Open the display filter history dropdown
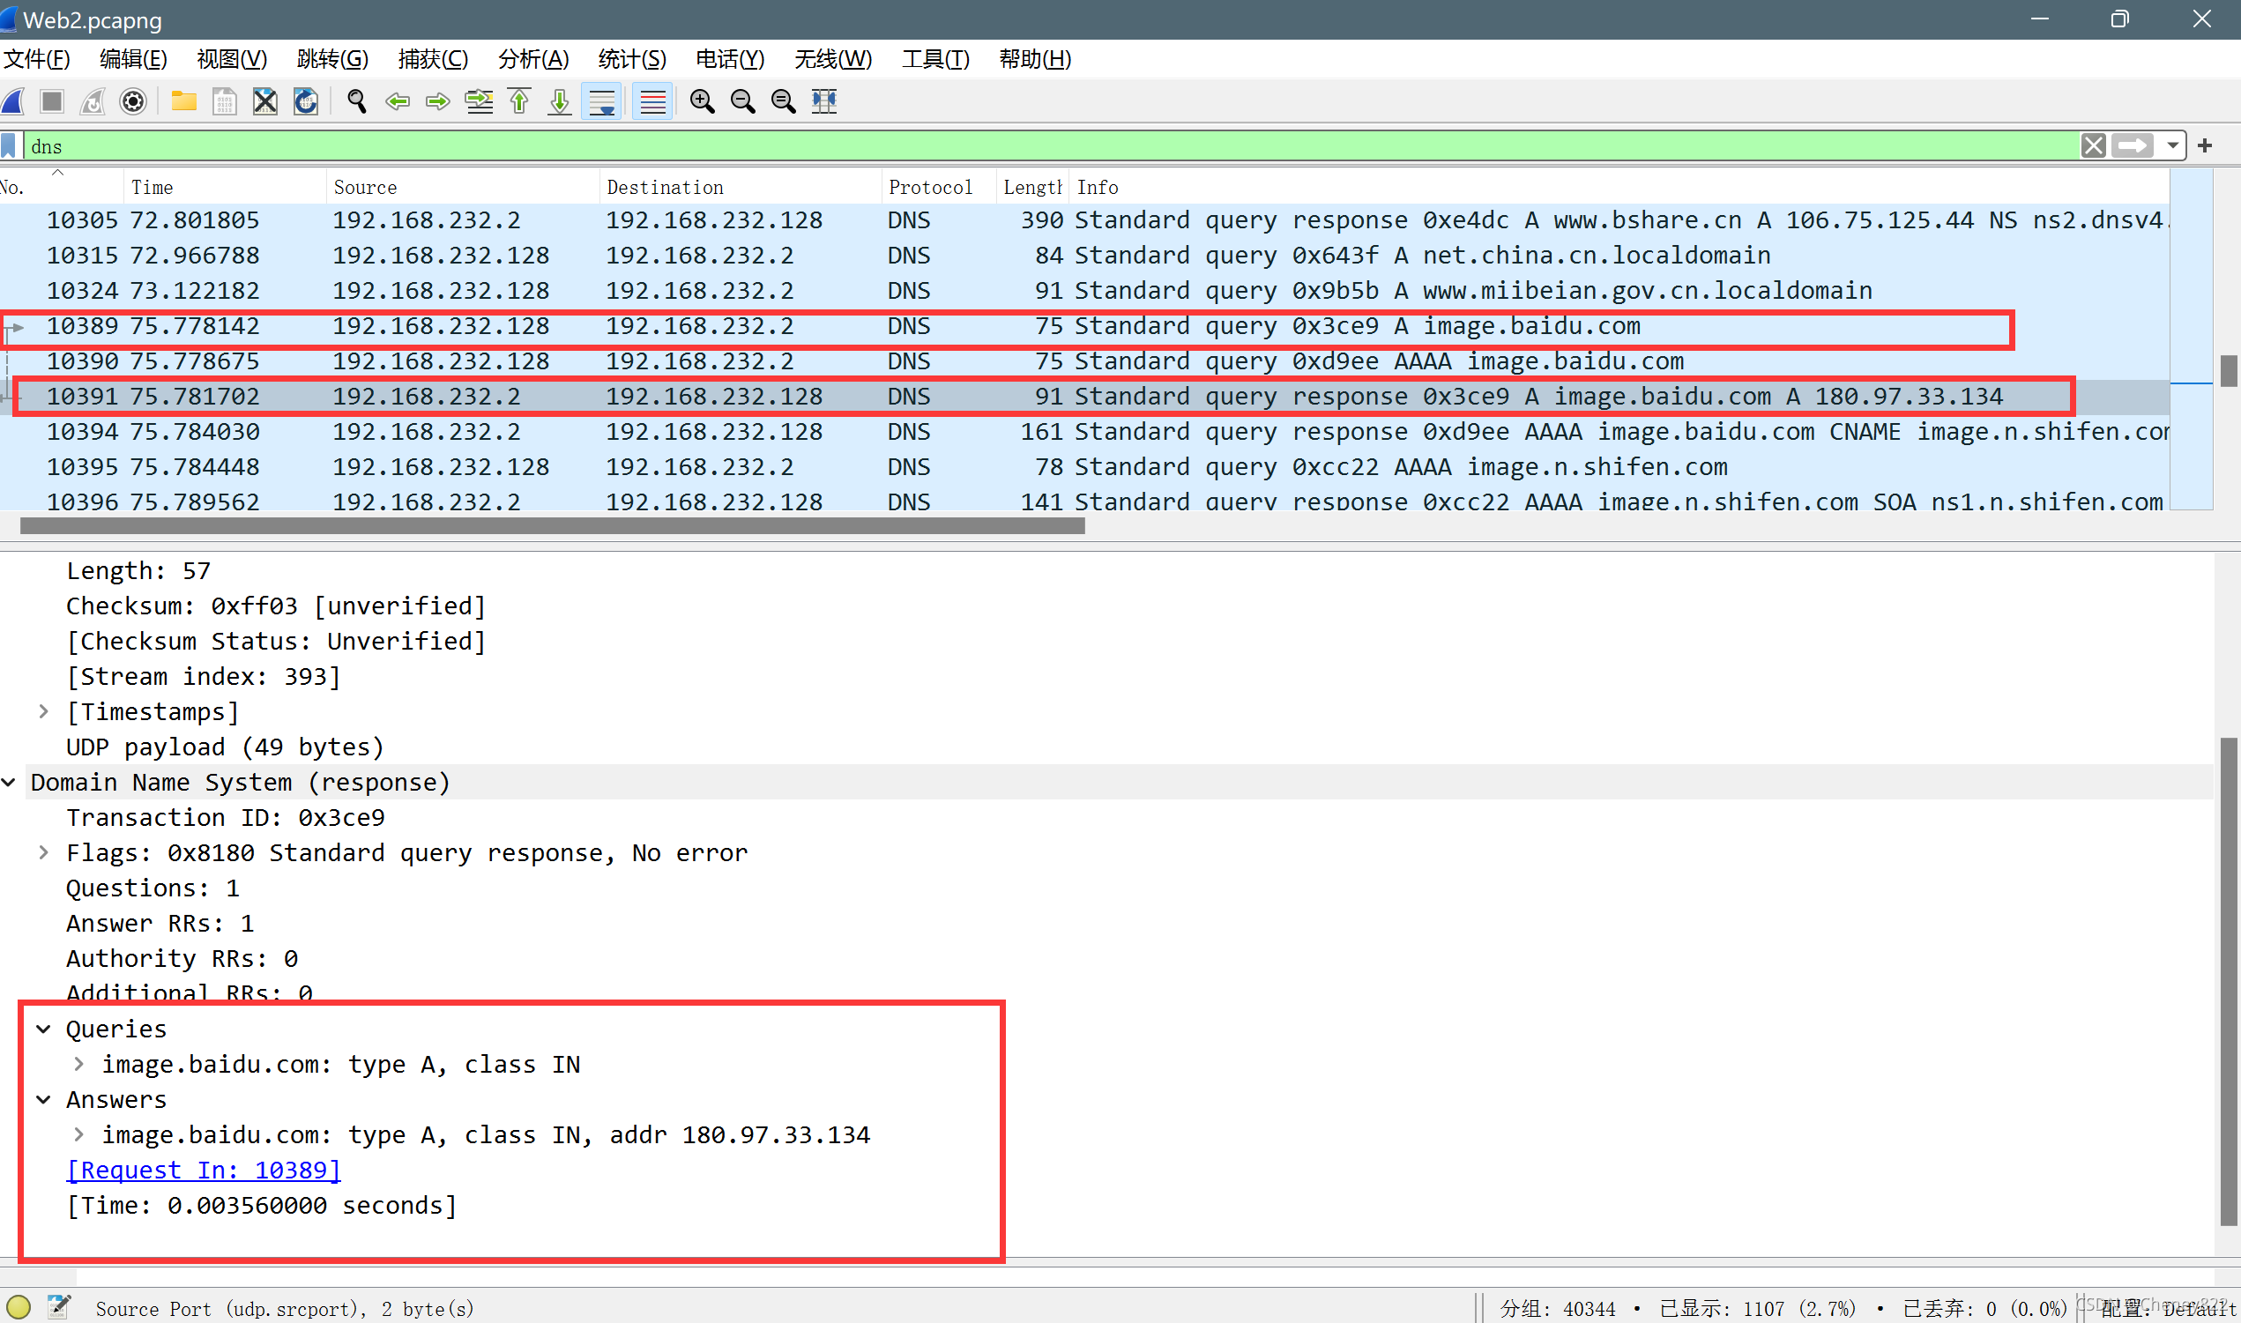 coord(2173,145)
